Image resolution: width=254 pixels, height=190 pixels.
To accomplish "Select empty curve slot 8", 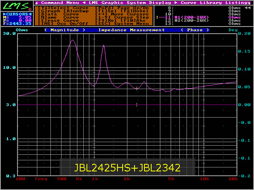I will (171, 8).
